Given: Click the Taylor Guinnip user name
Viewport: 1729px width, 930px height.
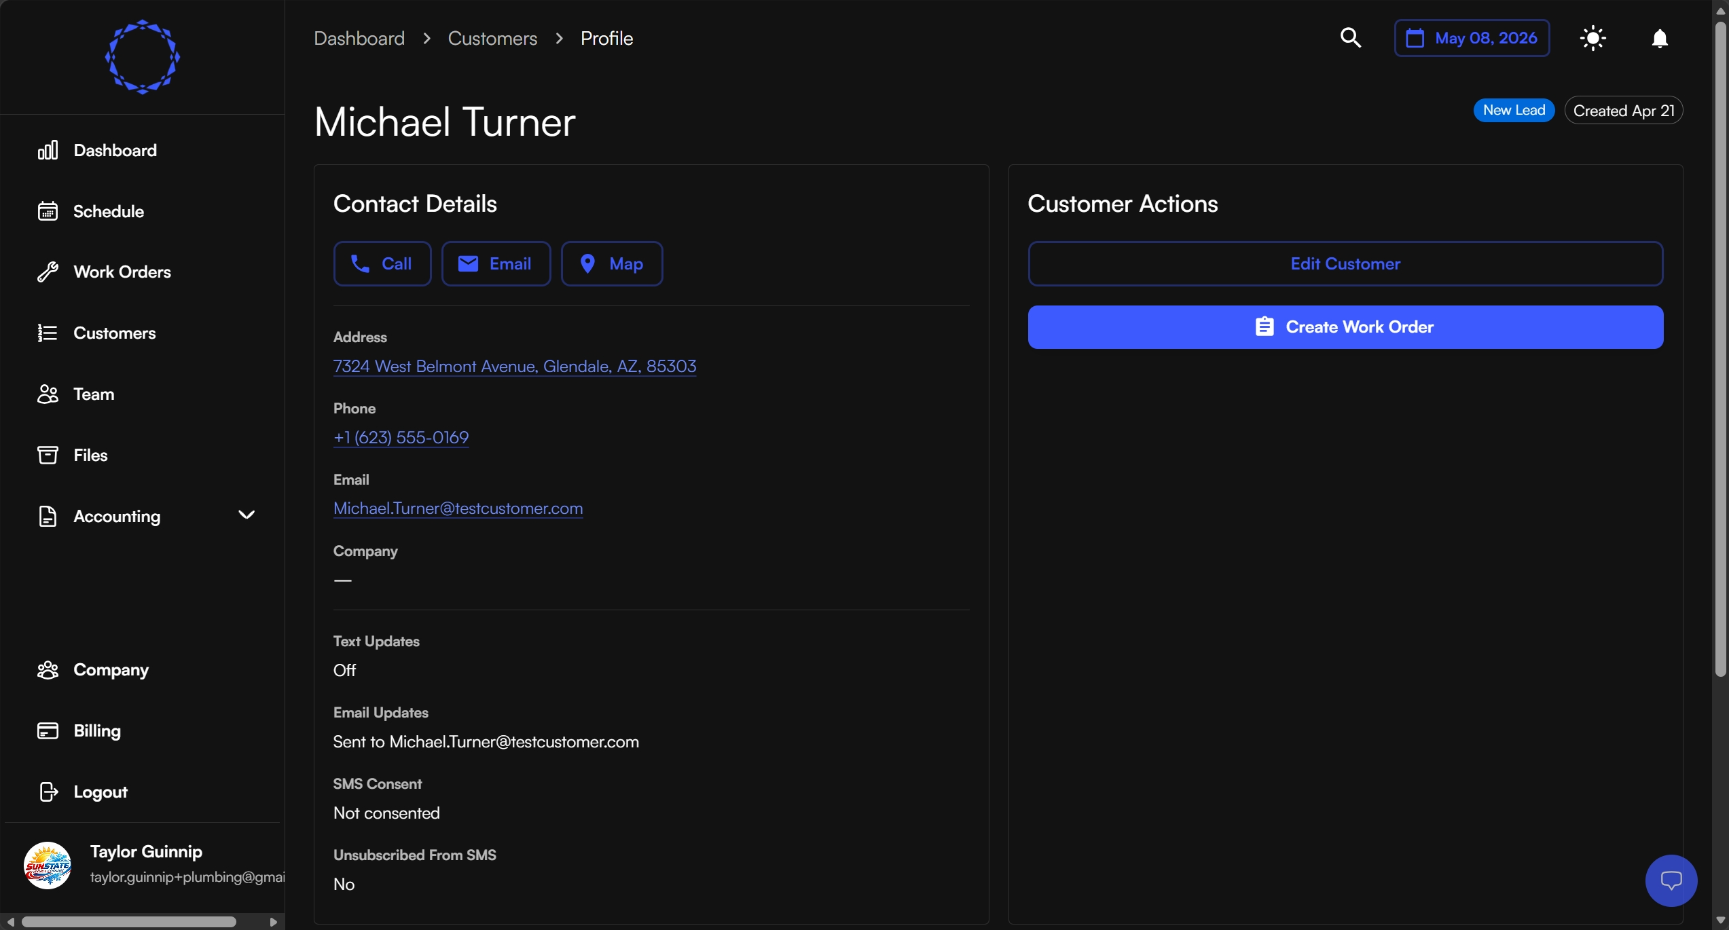Looking at the screenshot, I should click(x=146, y=851).
